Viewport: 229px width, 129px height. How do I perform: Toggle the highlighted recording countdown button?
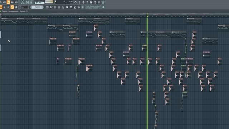coord(8,2)
